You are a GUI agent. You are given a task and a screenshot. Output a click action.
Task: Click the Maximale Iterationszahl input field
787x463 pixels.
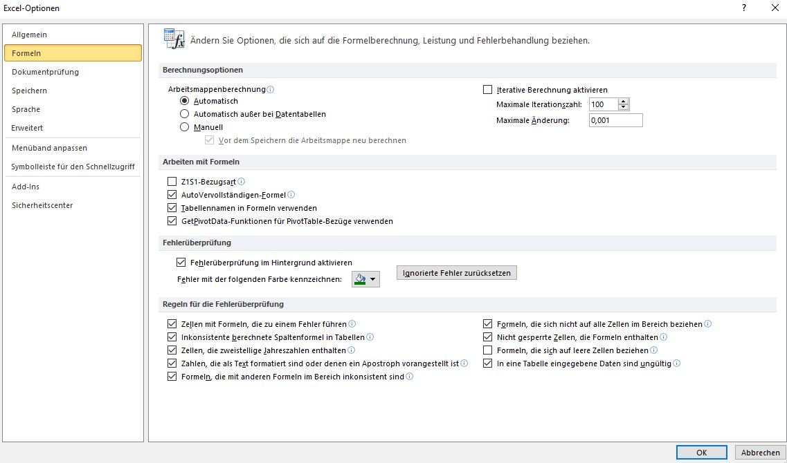click(x=604, y=104)
